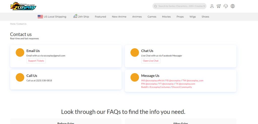The image size is (258, 124).
Task: Click the orange Chat Us circle icon
Action: (135, 53)
